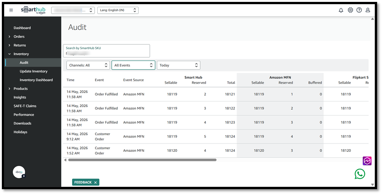This screenshot has width=382, height=194.
Task: Click the FEEDBACK button
Action: [83, 182]
